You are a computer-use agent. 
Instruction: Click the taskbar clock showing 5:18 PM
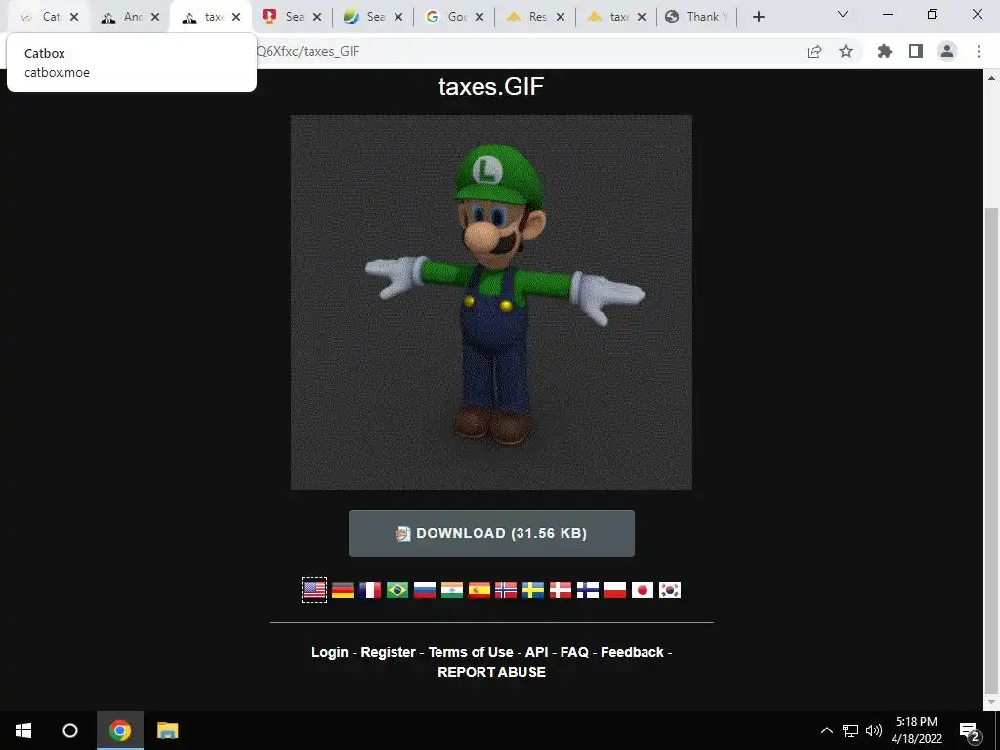(916, 730)
